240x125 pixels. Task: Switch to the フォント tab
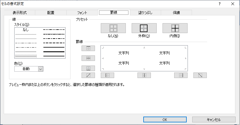tap(82, 12)
